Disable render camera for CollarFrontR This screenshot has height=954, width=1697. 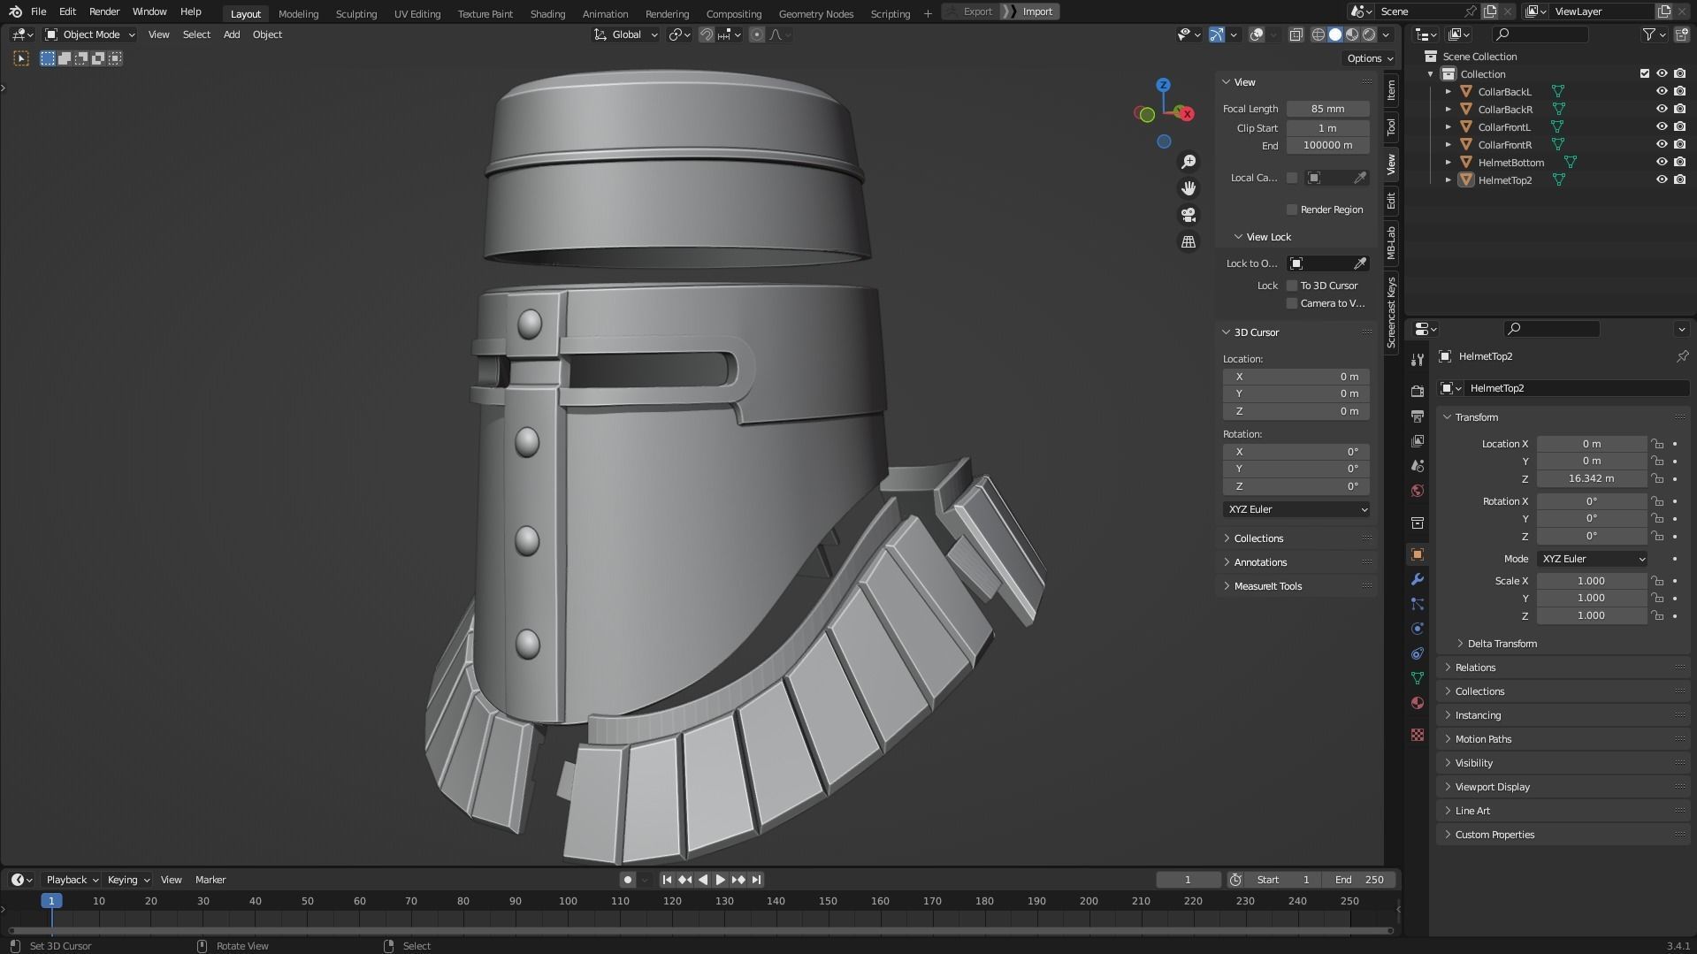pos(1679,144)
